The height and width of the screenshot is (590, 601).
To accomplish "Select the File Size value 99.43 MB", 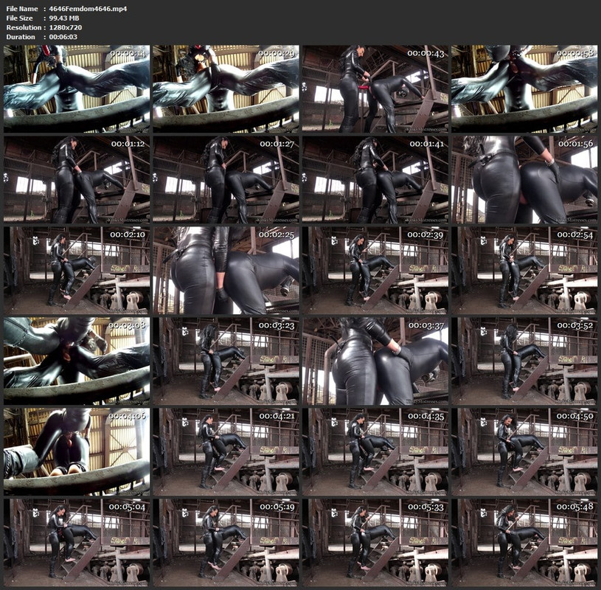I will click(64, 18).
